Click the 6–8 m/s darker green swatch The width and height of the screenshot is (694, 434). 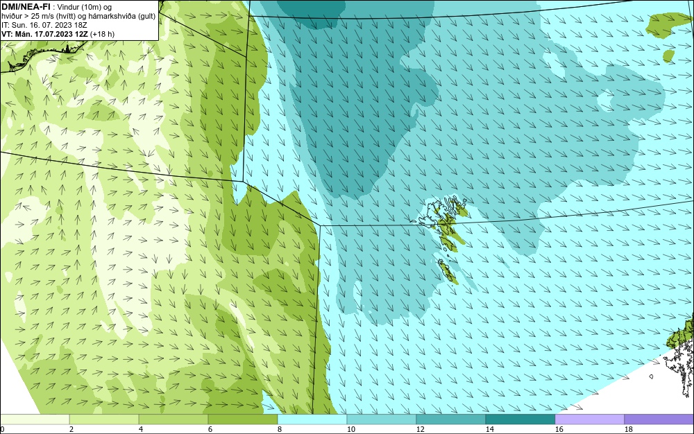click(242, 419)
